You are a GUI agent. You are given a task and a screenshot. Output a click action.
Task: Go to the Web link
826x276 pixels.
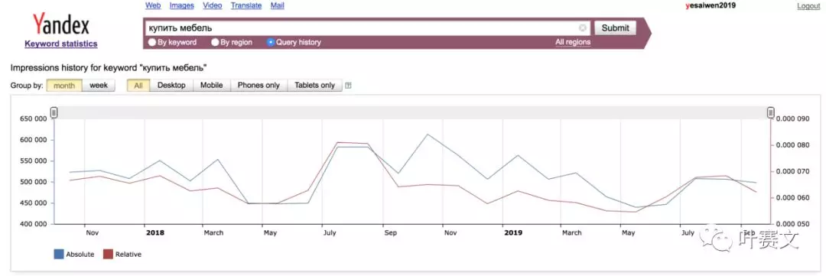pos(153,5)
